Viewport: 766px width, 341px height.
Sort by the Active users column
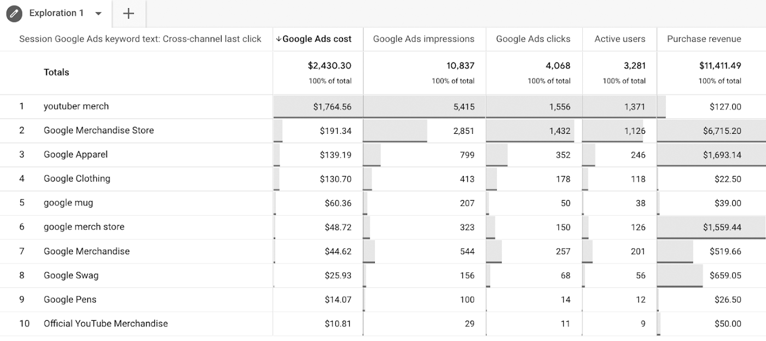[619, 39]
